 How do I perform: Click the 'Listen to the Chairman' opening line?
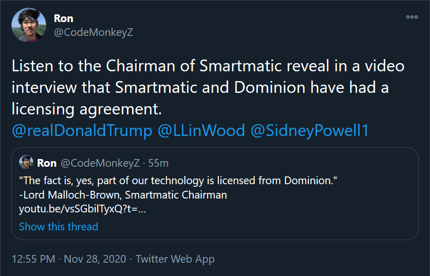tap(208, 66)
